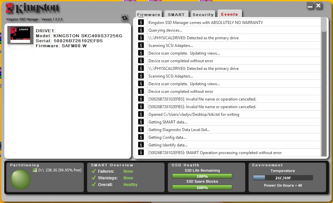Click the Overall Healthy status value
Screen dimensions: 333x203
130,185
